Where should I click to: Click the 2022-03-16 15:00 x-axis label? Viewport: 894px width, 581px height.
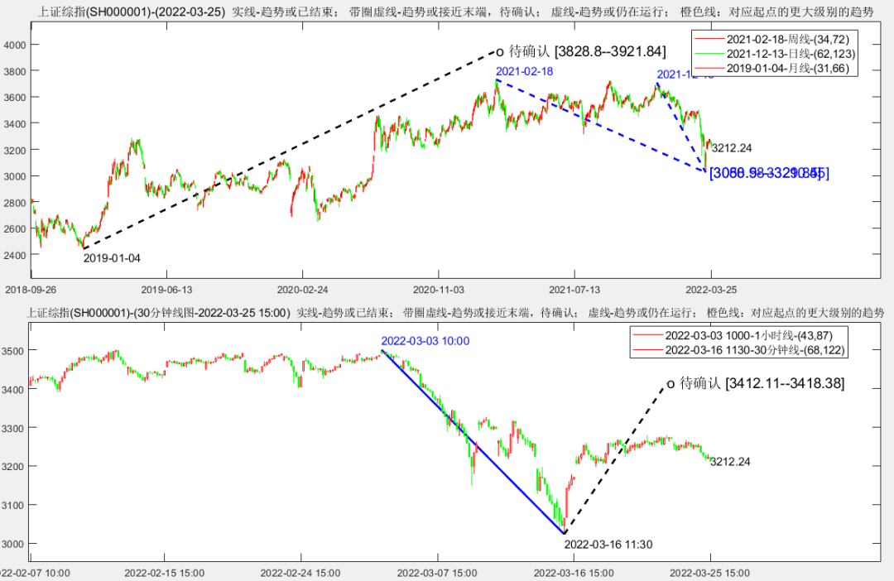(x=574, y=573)
